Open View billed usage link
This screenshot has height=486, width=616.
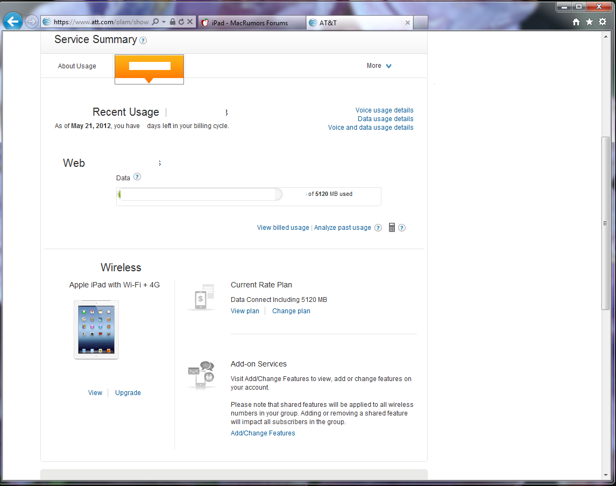[283, 228]
